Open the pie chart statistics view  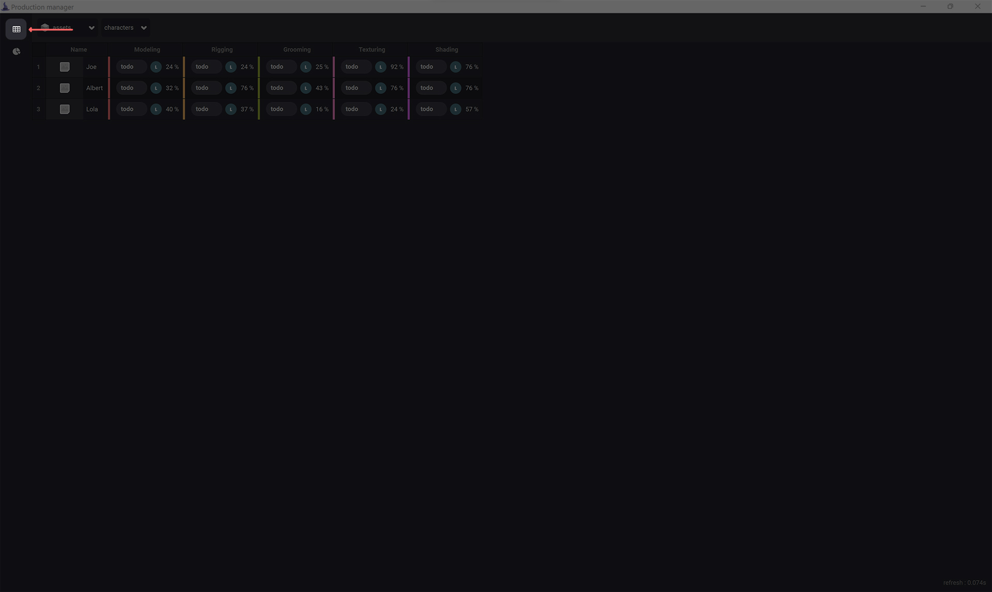click(16, 52)
